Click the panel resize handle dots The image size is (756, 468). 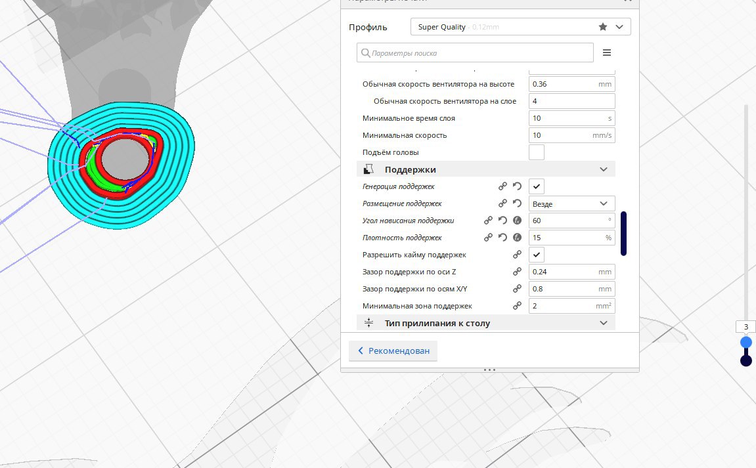click(x=489, y=370)
